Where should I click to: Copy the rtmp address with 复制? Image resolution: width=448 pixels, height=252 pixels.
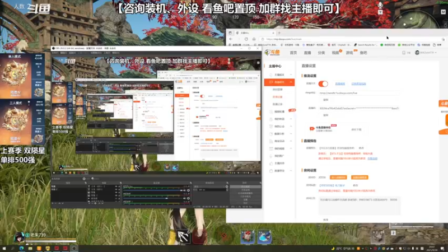[326, 100]
